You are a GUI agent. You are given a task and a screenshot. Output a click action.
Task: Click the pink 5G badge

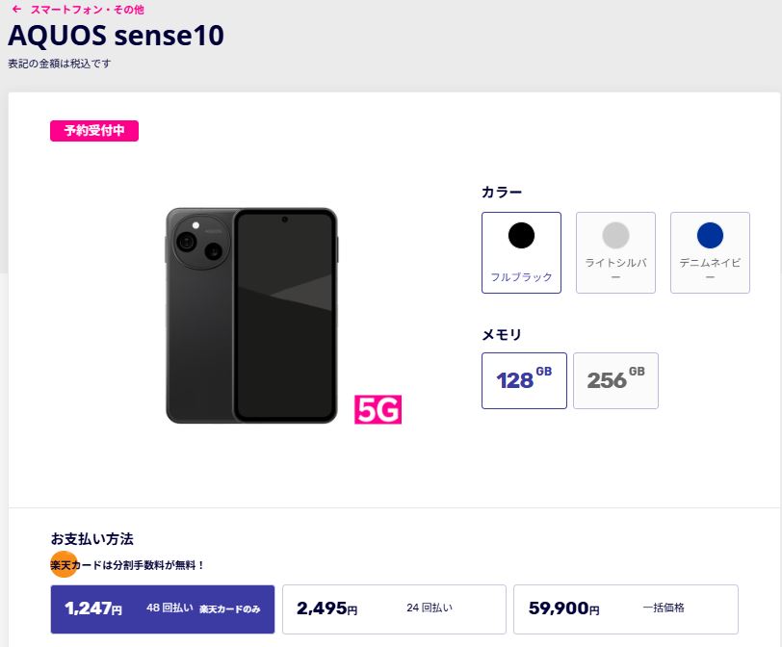pos(378,409)
